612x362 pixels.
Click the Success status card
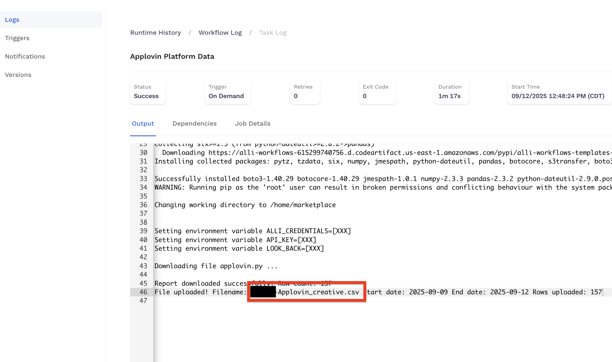[148, 92]
